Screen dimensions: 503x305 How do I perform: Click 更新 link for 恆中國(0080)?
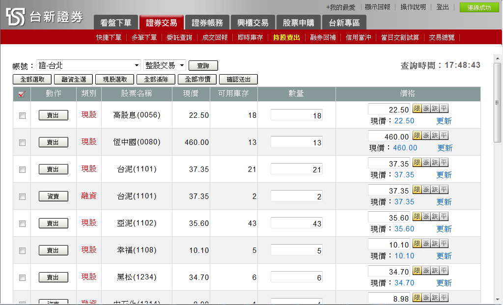(445, 148)
